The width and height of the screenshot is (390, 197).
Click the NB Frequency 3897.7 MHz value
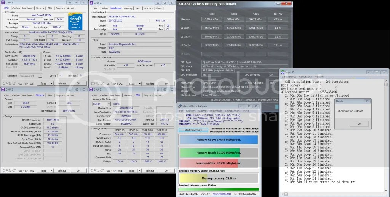tap(69, 111)
